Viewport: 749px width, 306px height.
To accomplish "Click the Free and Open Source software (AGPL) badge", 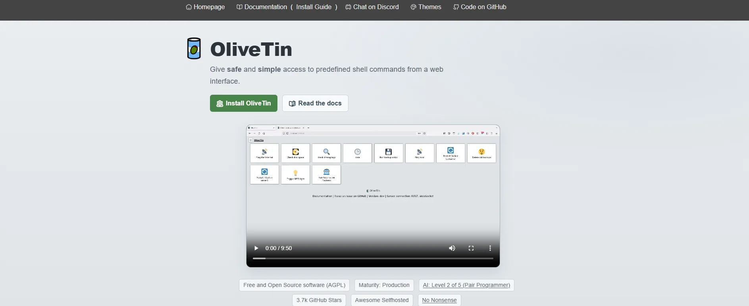I will [295, 285].
